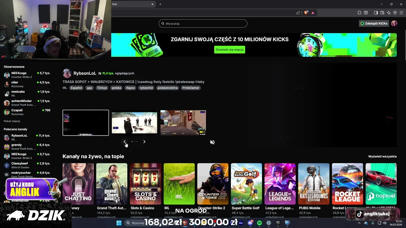The image size is (406, 228).
Task: Click the rybsonlol tag
Action: point(146,88)
